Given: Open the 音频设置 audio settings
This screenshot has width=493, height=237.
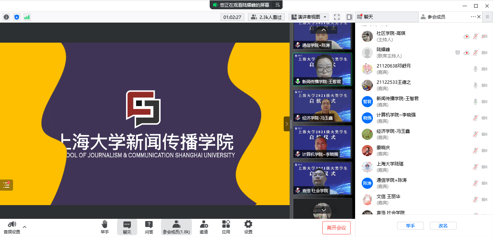Looking at the screenshot, I should click(x=12, y=228).
